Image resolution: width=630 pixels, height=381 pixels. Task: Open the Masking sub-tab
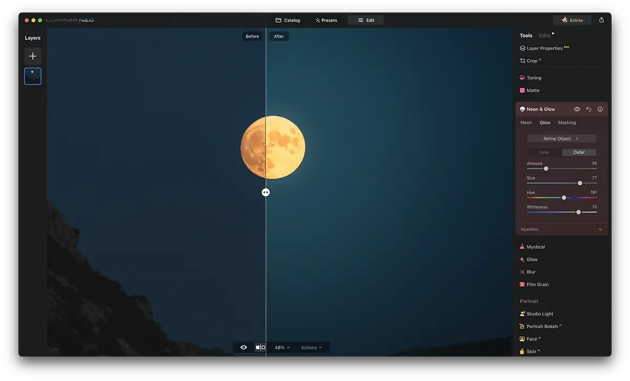click(567, 123)
